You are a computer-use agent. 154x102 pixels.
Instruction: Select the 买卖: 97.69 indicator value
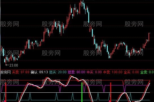click(21, 72)
